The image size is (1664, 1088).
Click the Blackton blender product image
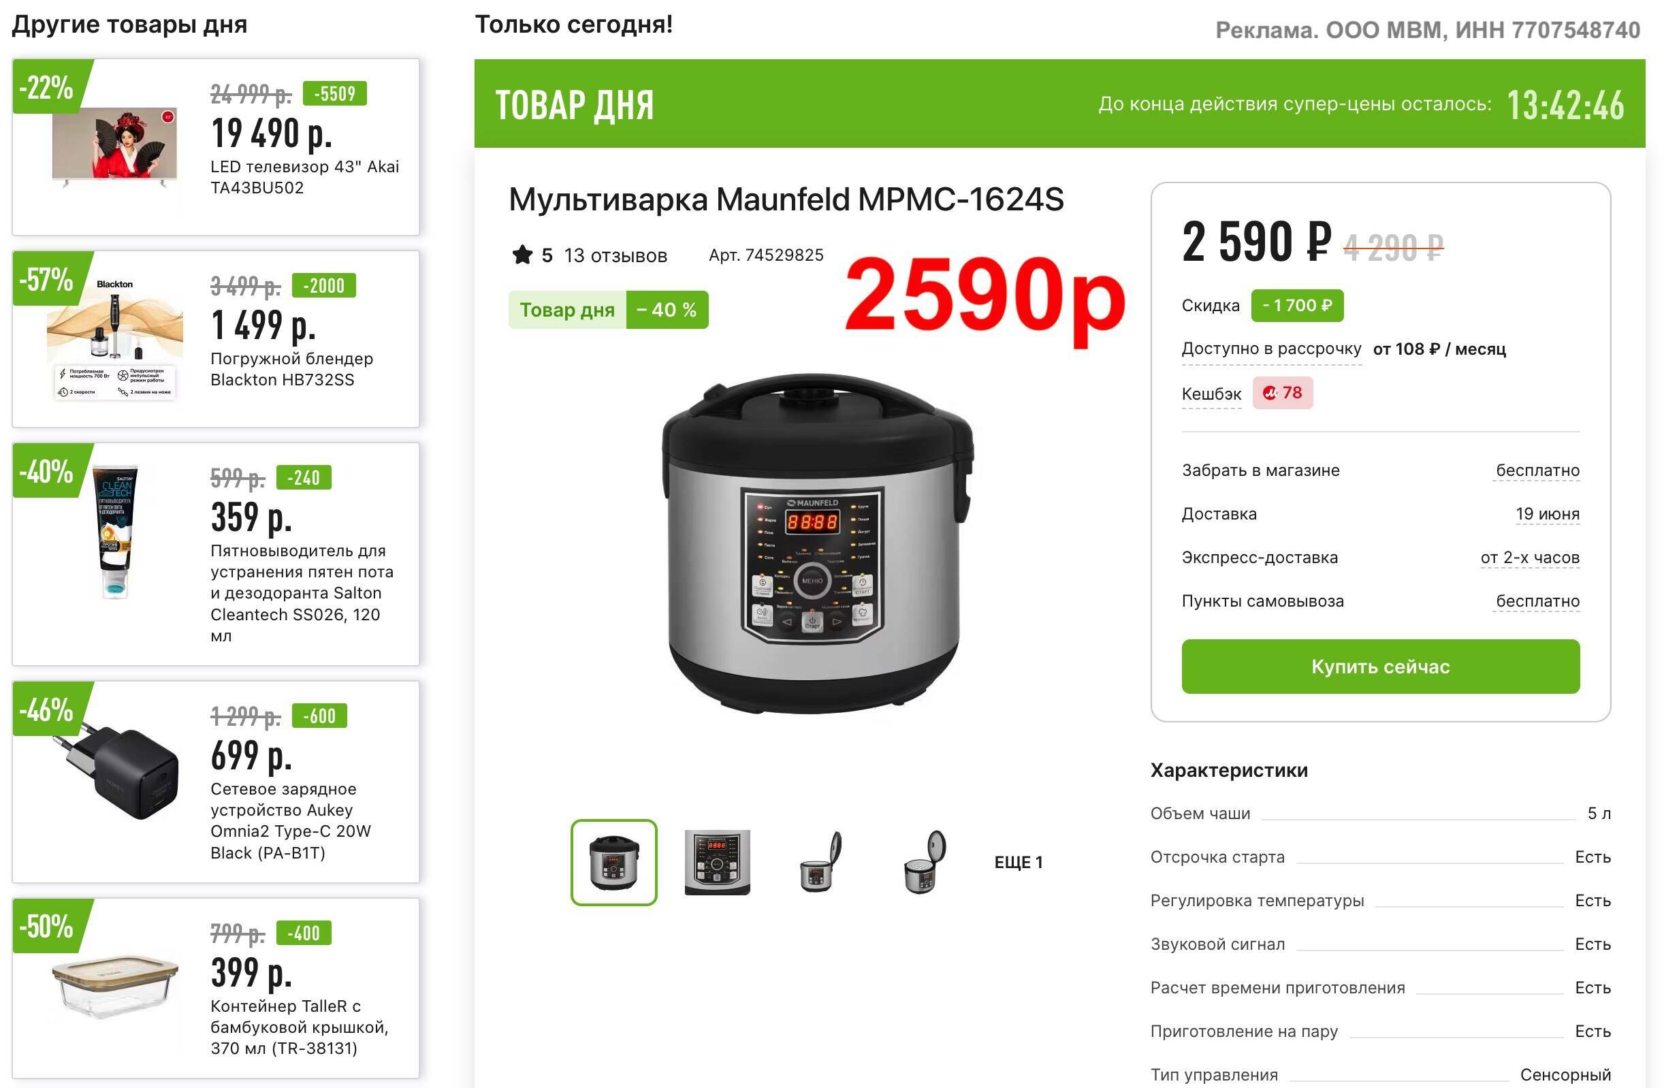pyautogui.click(x=114, y=339)
